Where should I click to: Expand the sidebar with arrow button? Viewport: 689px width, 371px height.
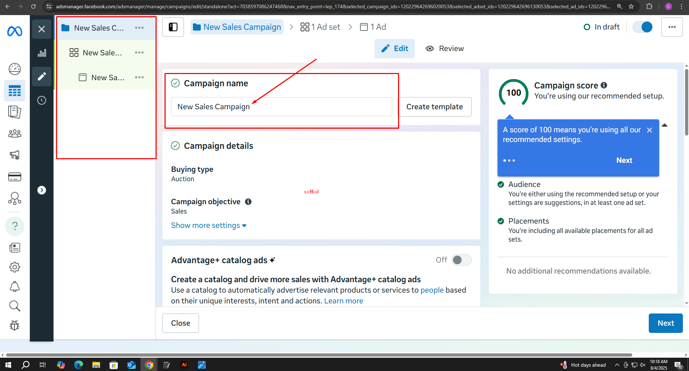click(x=42, y=190)
